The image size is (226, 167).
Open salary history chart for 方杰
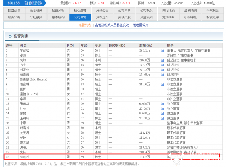pyautogui.click(x=163, y=65)
